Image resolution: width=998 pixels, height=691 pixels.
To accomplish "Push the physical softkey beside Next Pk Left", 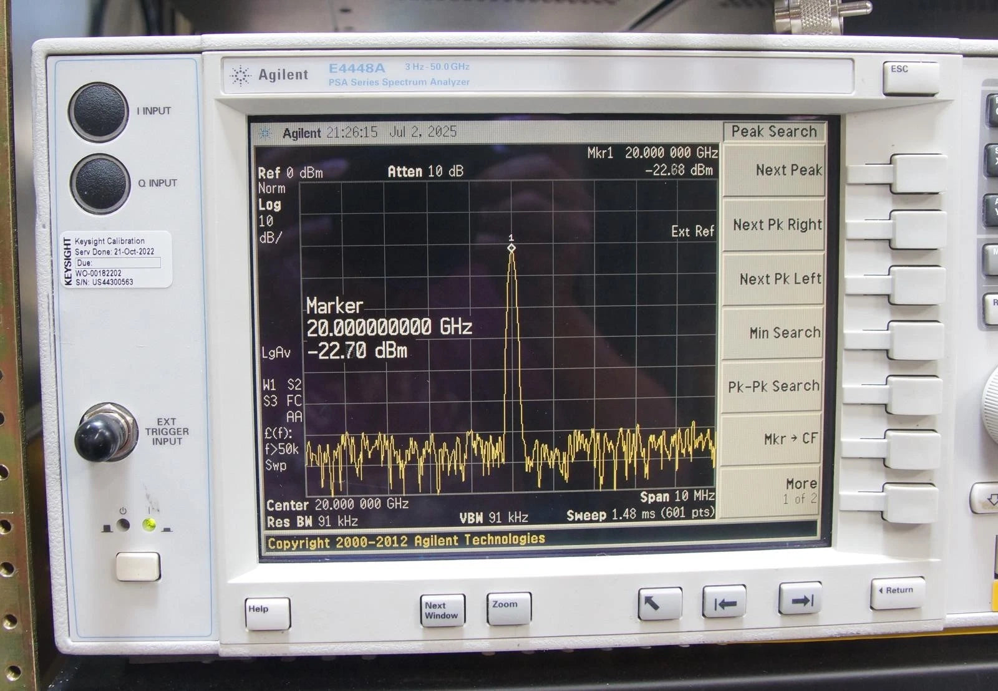I will click(918, 285).
